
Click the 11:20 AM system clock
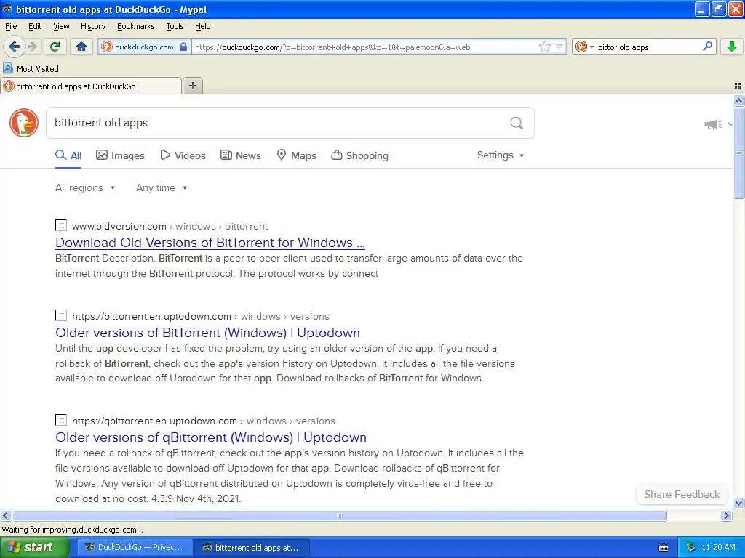[x=718, y=548]
